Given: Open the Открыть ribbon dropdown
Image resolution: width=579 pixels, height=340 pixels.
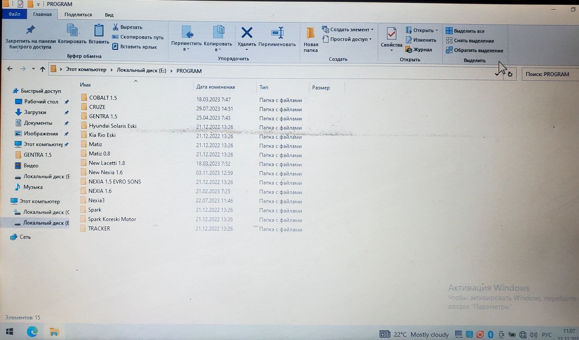Looking at the screenshot, I should [422, 30].
